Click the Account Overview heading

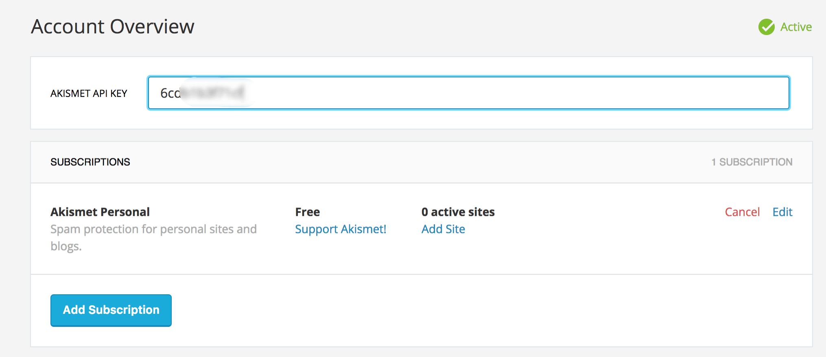pyautogui.click(x=113, y=27)
